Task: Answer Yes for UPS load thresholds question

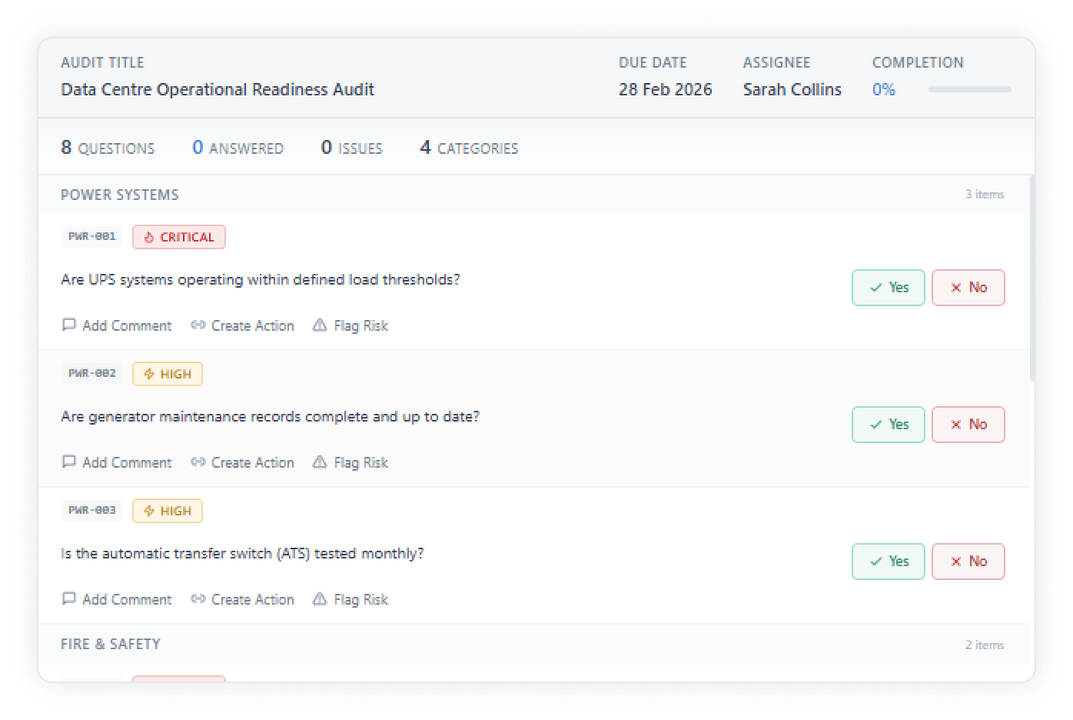Action: (888, 288)
